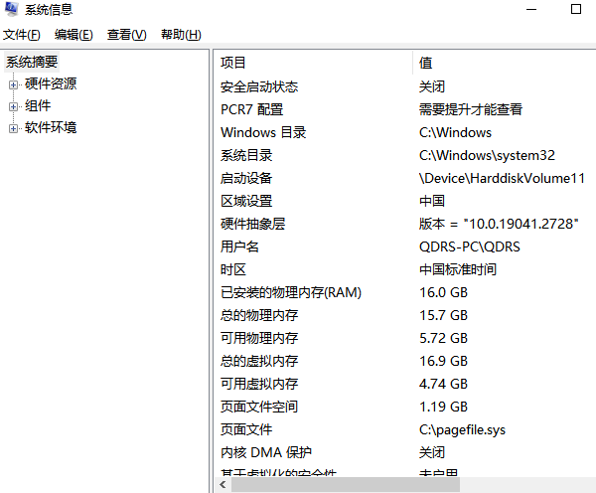Expand the 硬件资源 tree node
This screenshot has height=493, width=596.
pos(13,84)
